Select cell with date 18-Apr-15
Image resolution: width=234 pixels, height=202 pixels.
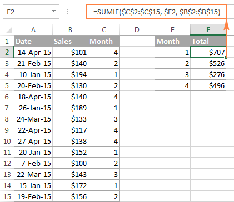coord(33,97)
